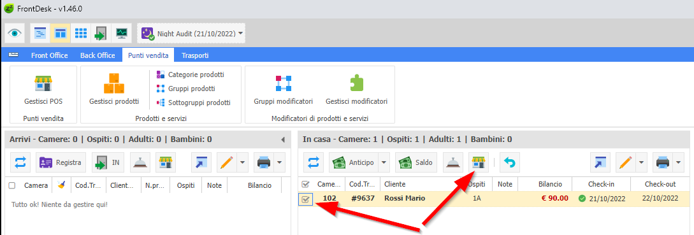The height and width of the screenshot is (235, 694).
Task: Open the blue grid view icon
Action: click(x=80, y=33)
